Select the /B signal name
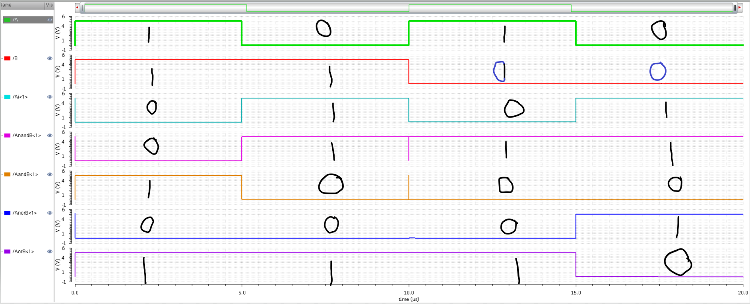This screenshot has width=750, height=304. pos(15,58)
